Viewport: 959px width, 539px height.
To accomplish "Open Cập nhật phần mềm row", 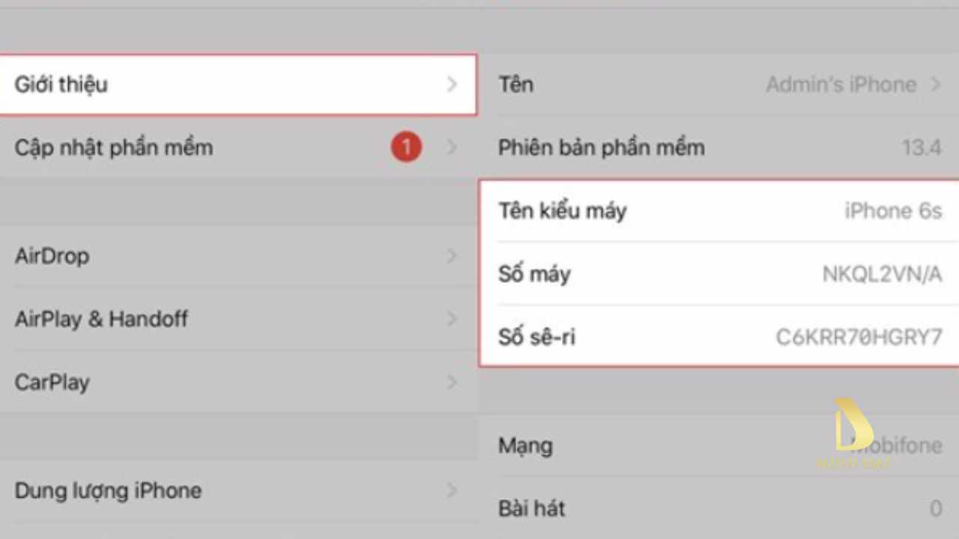I will pyautogui.click(x=238, y=147).
